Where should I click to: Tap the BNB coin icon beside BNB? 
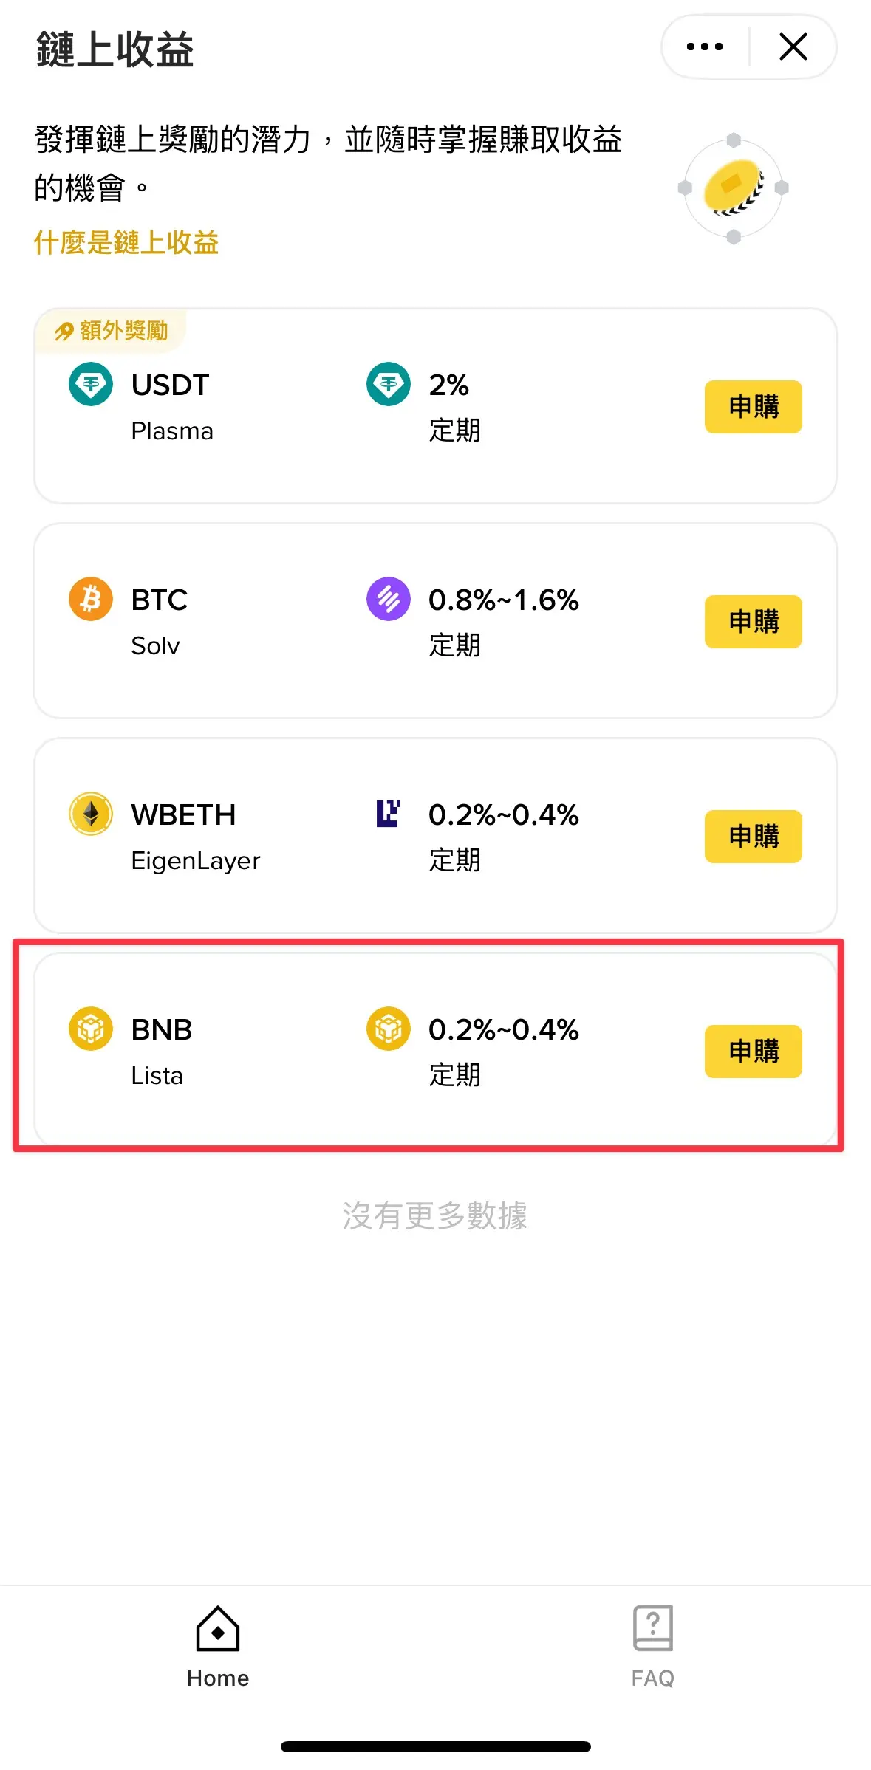tap(91, 1029)
